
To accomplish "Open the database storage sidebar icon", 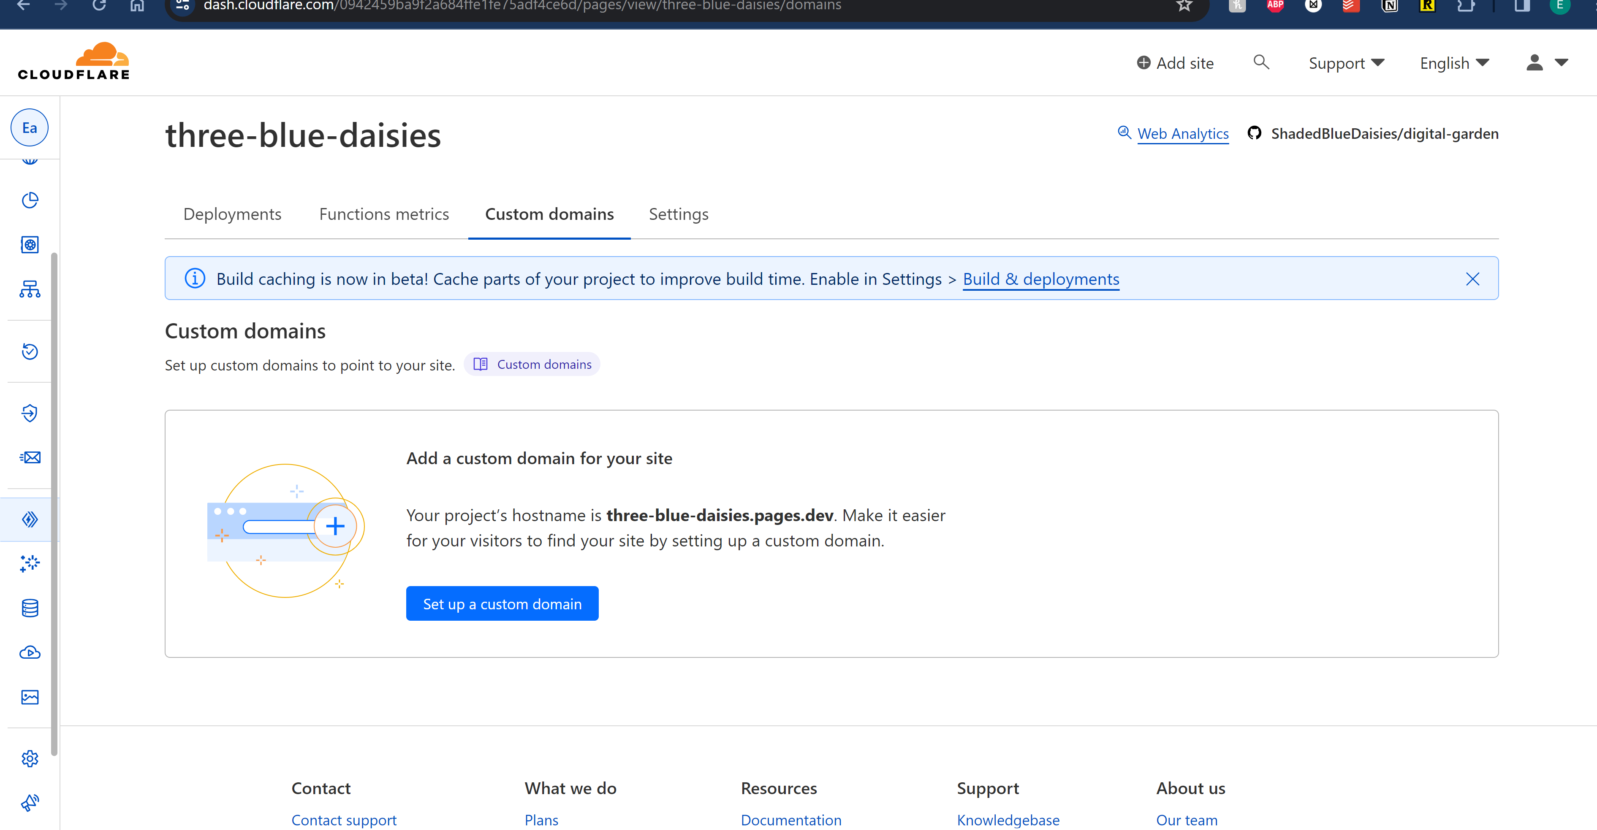I will click(30, 608).
